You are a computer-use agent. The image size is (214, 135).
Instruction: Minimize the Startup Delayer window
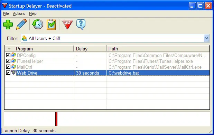192,6
